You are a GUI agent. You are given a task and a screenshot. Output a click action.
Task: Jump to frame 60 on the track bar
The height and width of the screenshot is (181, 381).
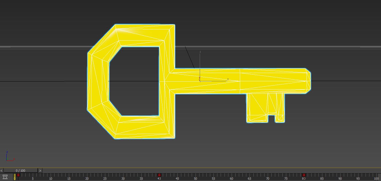click(x=231, y=177)
